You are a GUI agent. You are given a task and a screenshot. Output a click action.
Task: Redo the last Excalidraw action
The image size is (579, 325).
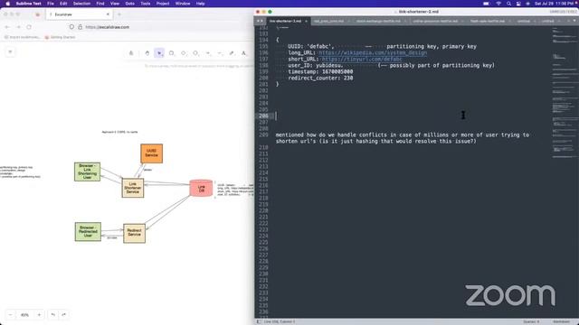coord(64,315)
